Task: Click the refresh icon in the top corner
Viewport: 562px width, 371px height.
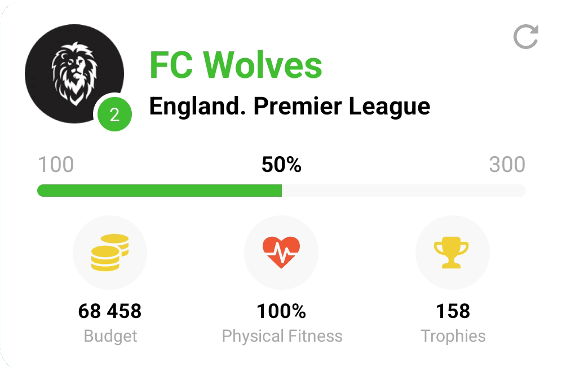Action: [525, 37]
